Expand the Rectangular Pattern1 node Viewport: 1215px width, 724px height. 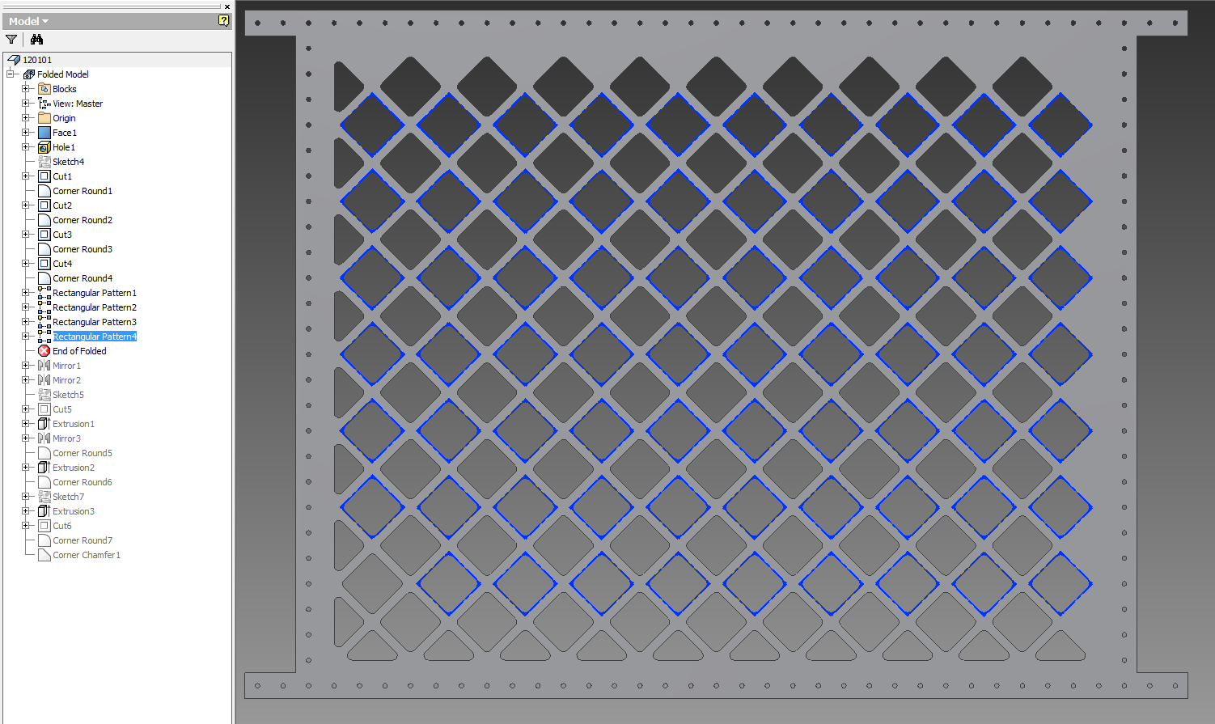(x=26, y=293)
